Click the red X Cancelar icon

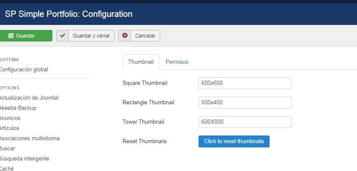(x=125, y=36)
